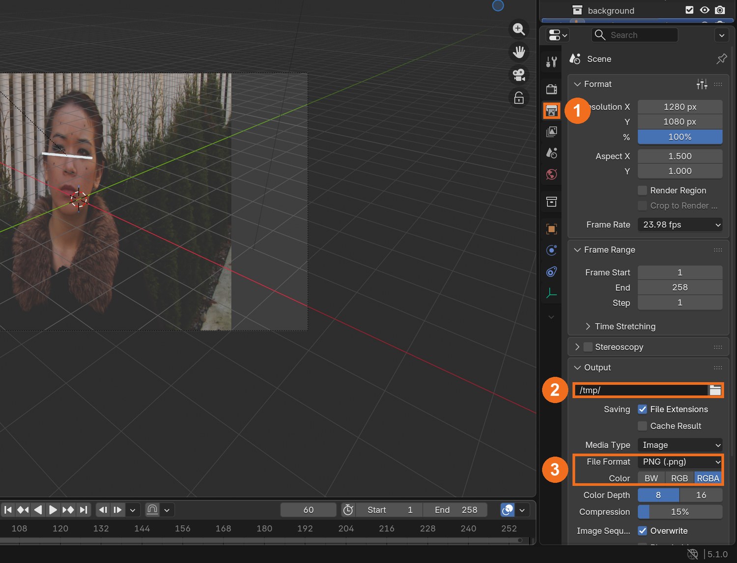Collapse the Output panel

pos(577,367)
